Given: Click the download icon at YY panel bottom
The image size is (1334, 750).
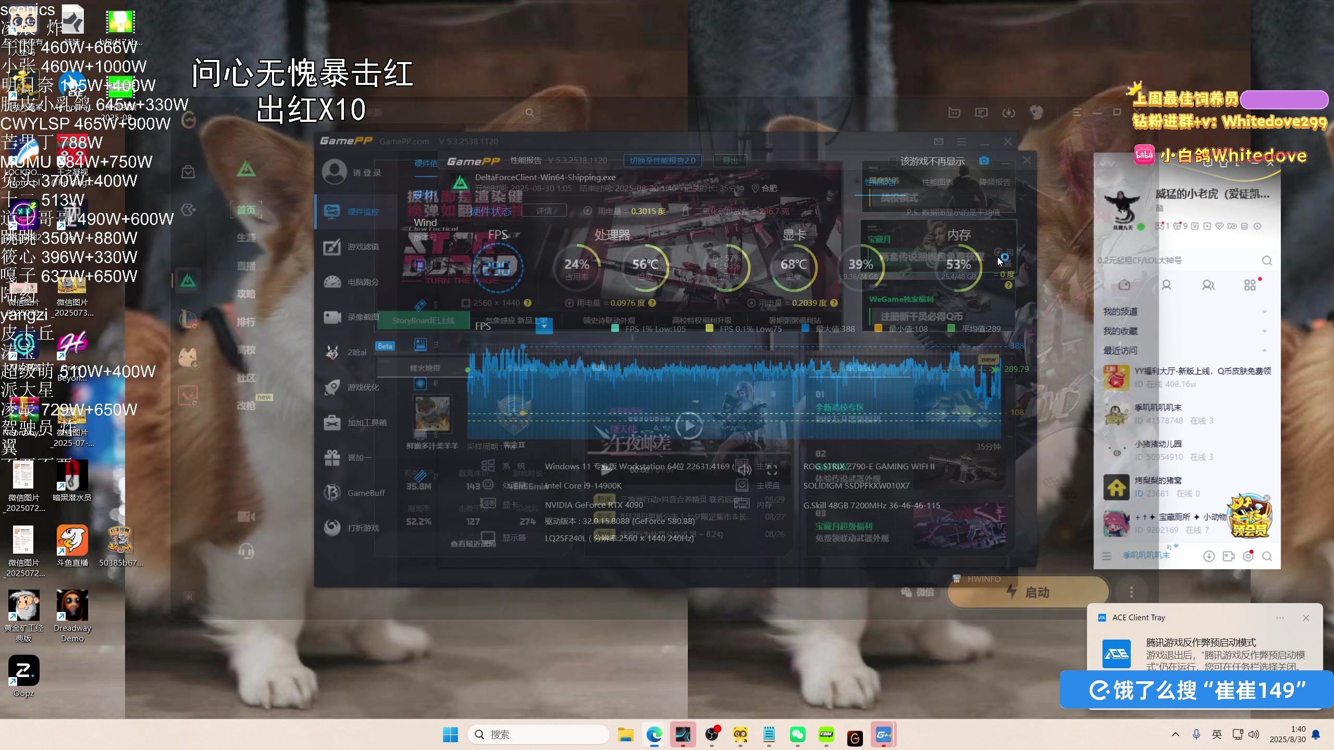Looking at the screenshot, I should (x=1209, y=556).
